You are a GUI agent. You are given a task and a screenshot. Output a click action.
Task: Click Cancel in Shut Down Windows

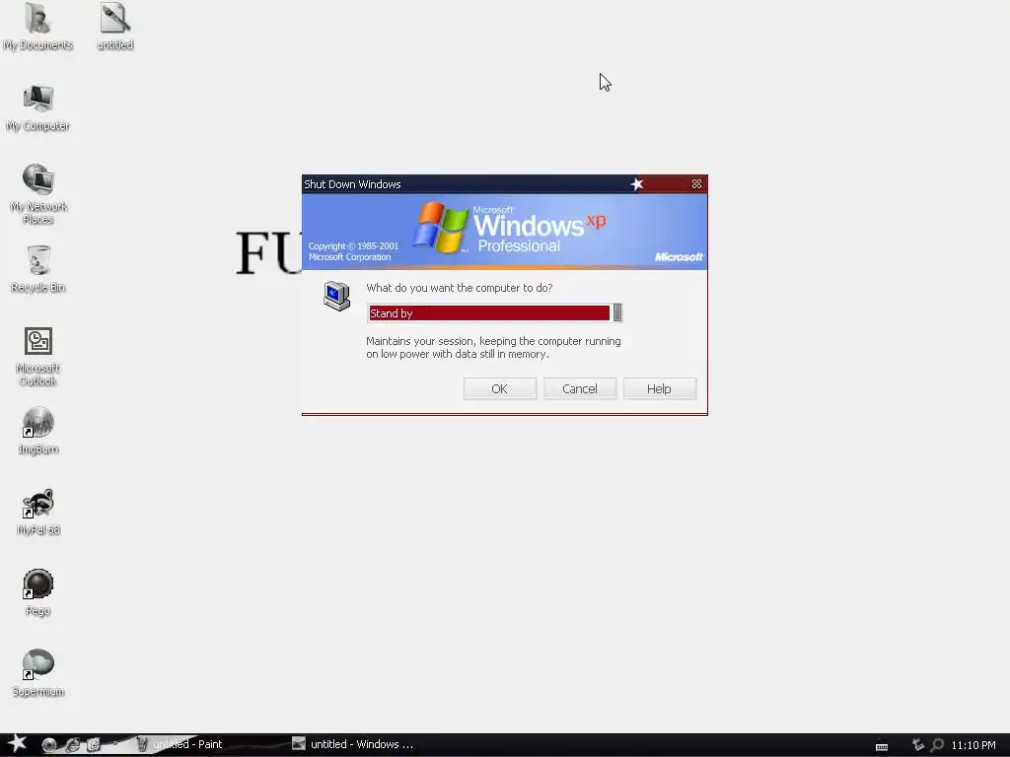580,388
